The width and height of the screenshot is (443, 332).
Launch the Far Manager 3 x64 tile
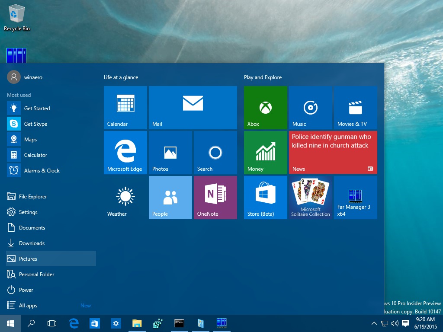click(x=355, y=197)
